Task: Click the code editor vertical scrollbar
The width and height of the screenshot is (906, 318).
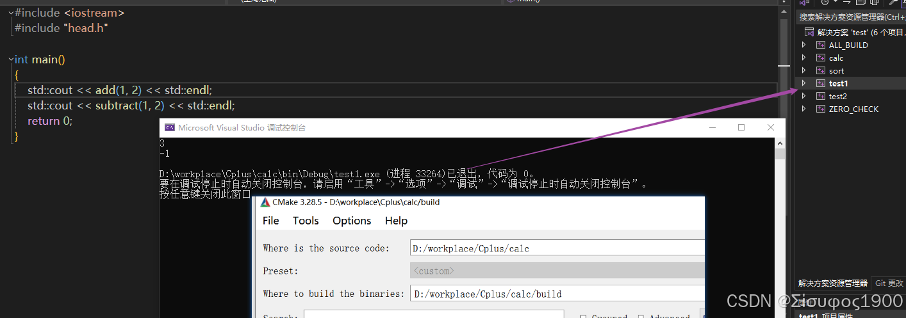Action: pos(784,64)
